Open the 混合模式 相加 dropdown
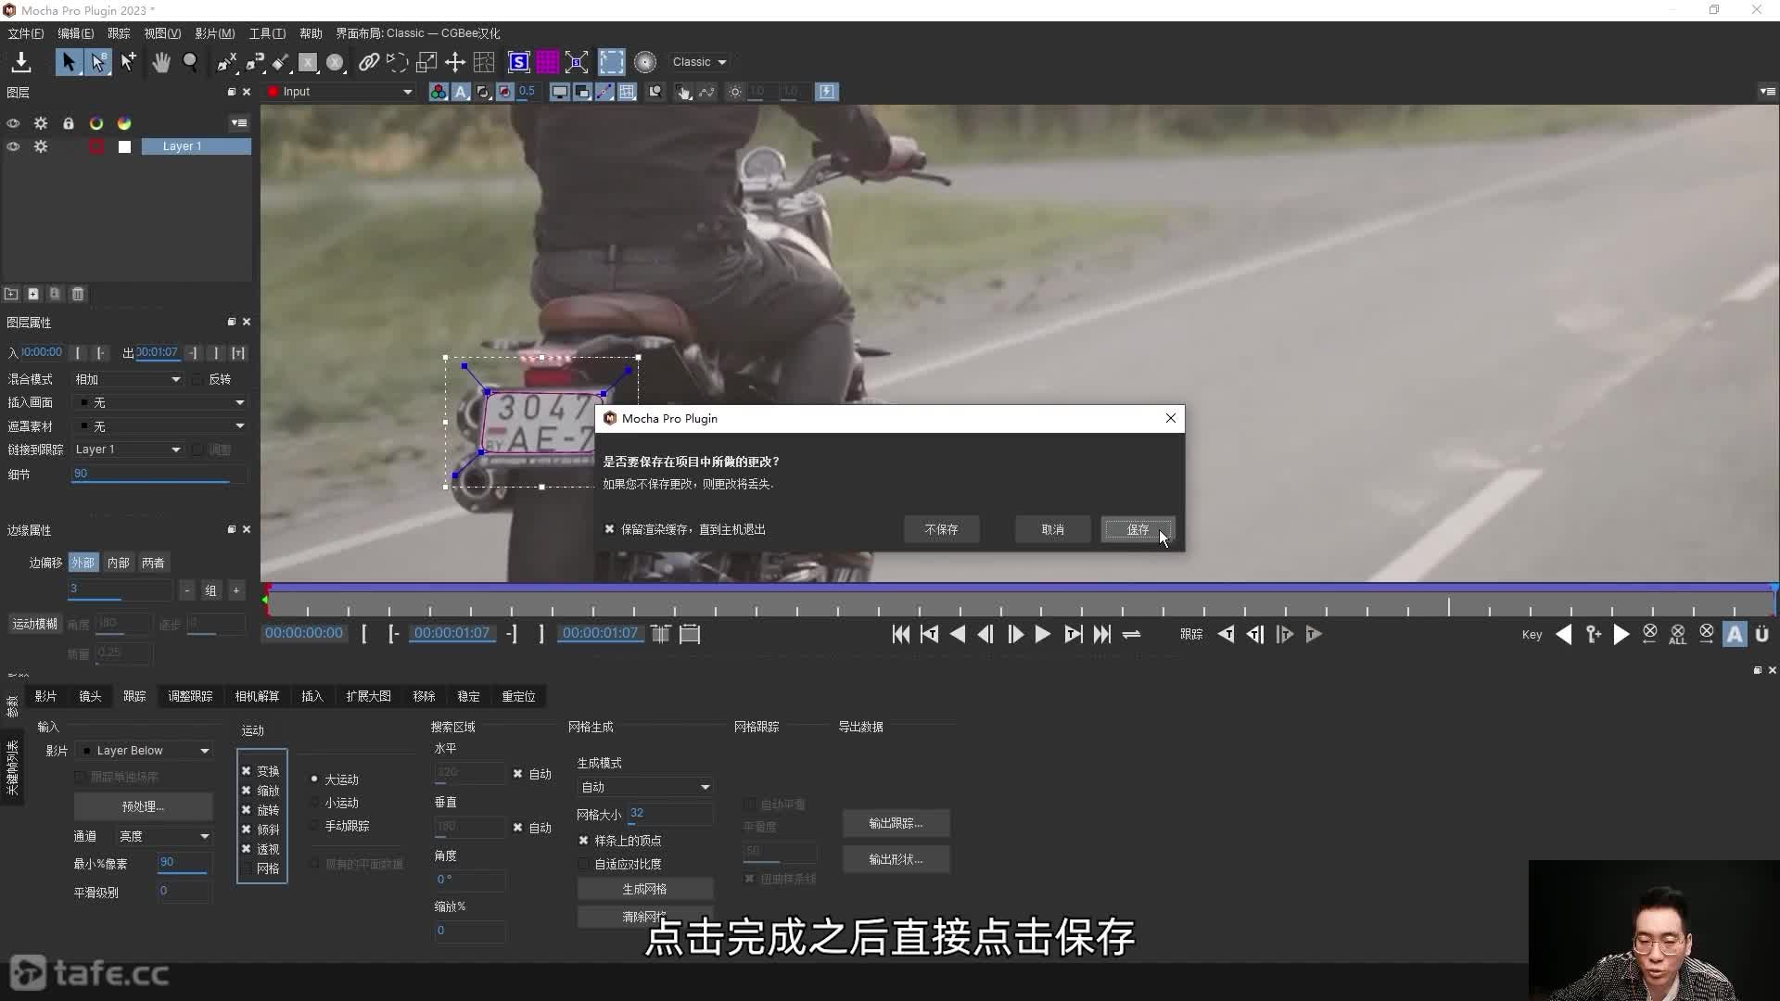The height and width of the screenshot is (1001, 1780). click(128, 379)
